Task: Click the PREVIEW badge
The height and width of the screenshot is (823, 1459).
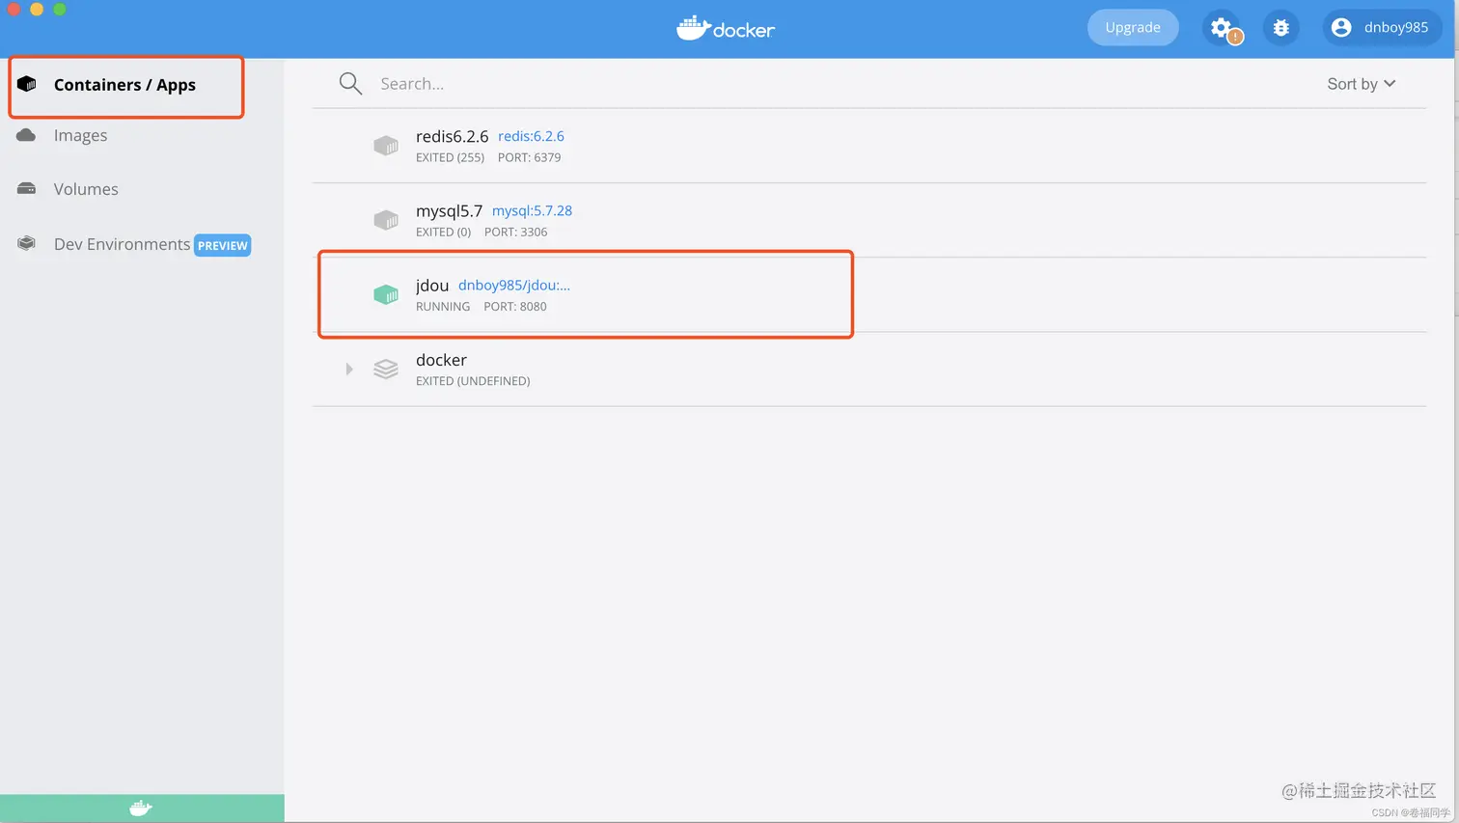Action: pos(223,245)
